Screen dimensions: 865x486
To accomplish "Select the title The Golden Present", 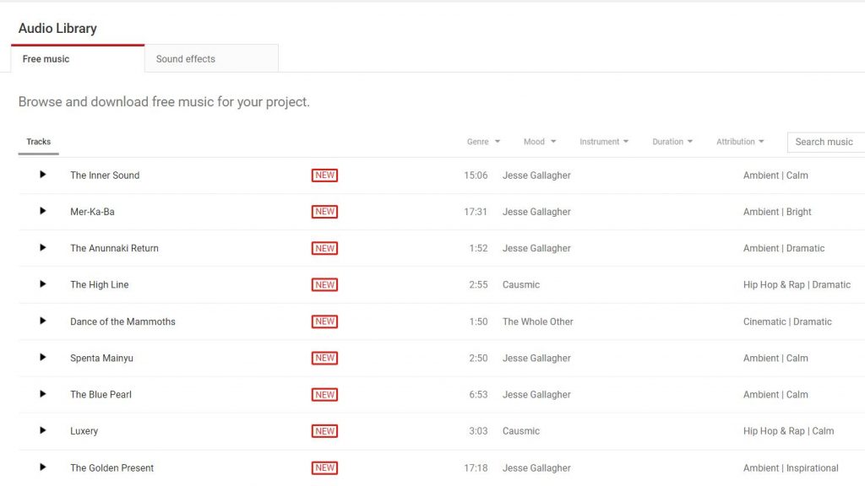I will [112, 467].
